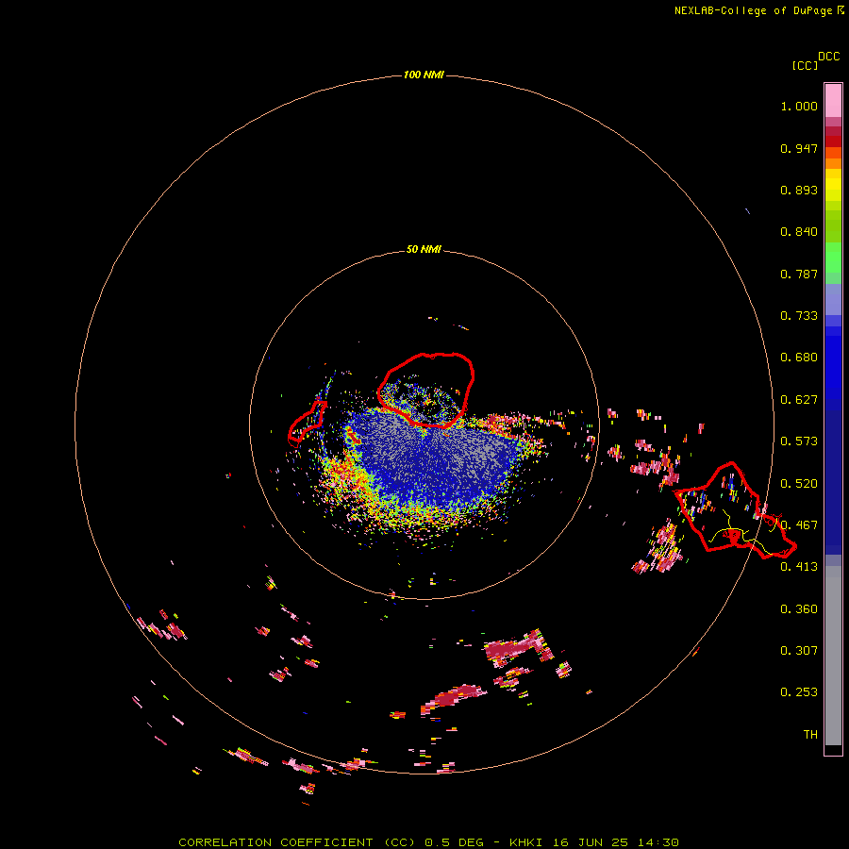Click the [CC] units label

[805, 65]
